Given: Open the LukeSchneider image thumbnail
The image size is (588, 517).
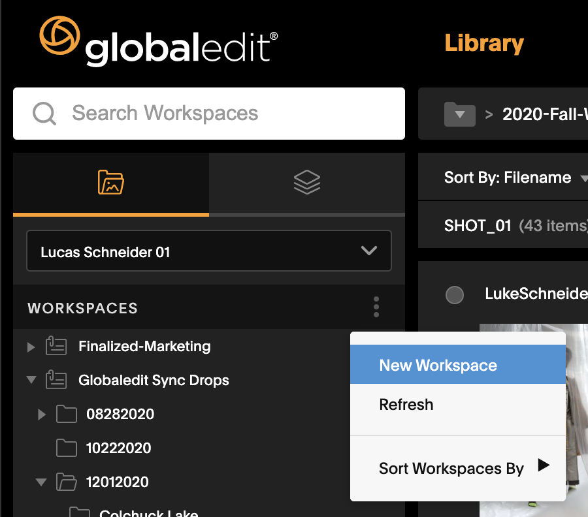Looking at the screenshot, I should coord(534,420).
